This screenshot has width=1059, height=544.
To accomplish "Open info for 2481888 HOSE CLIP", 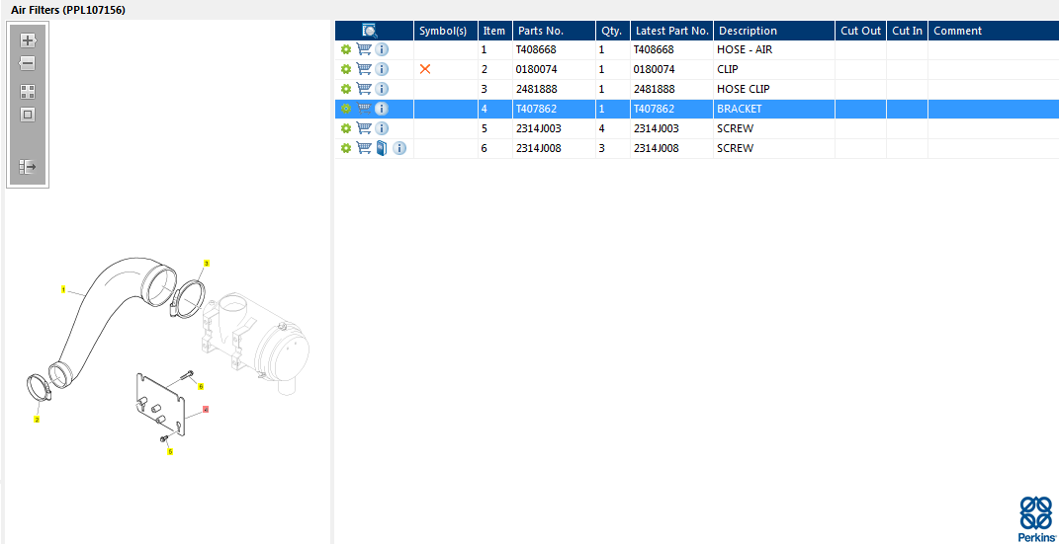I will 382,89.
